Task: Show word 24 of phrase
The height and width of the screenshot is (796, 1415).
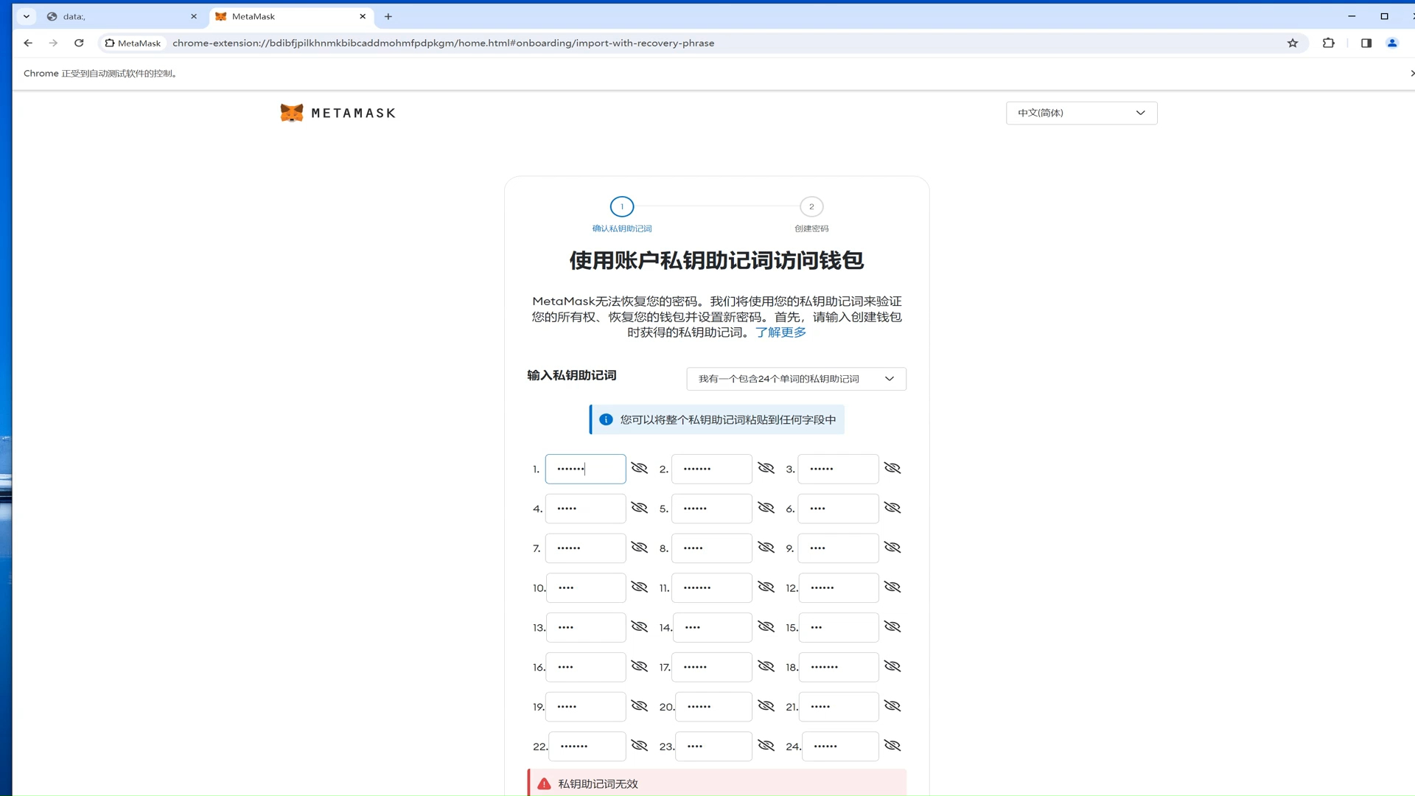Action: tap(892, 746)
